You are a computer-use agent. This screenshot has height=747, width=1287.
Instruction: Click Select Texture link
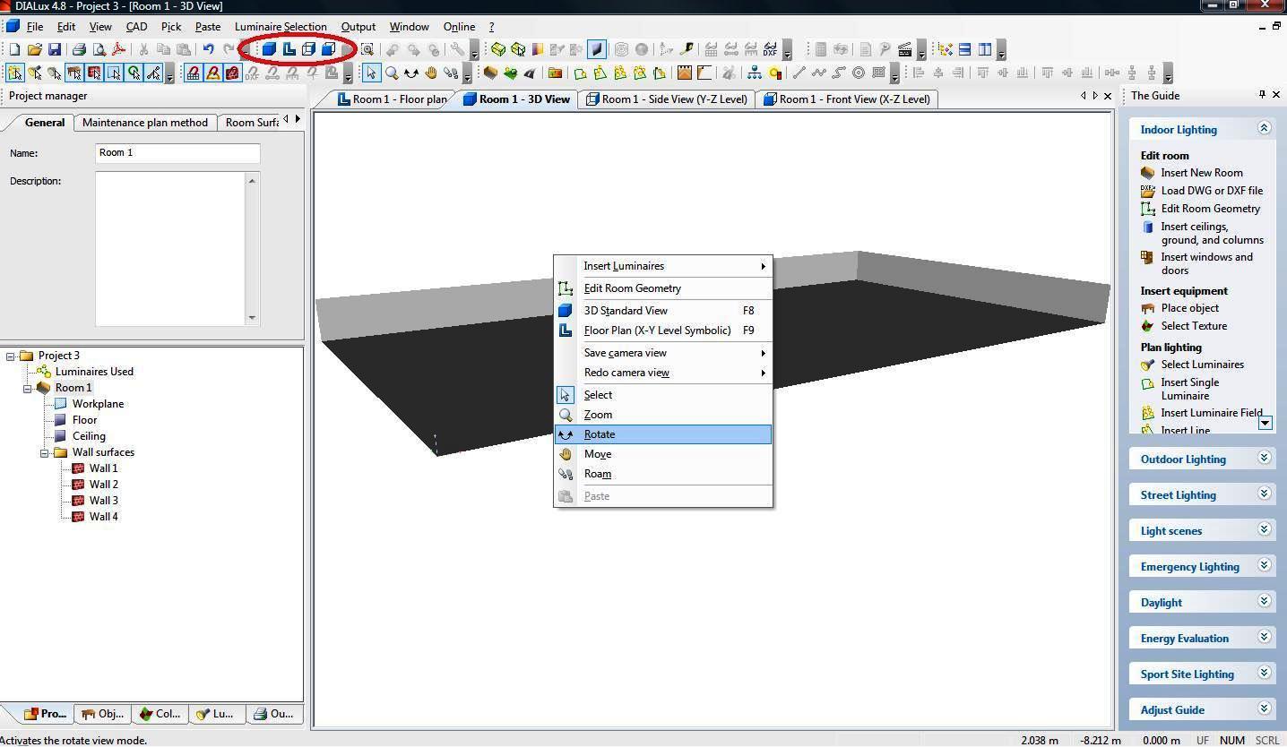tap(1194, 326)
